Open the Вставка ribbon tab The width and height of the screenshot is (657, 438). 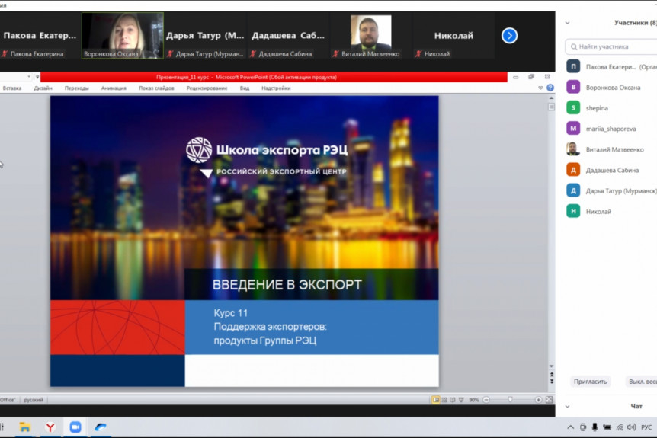(11, 88)
